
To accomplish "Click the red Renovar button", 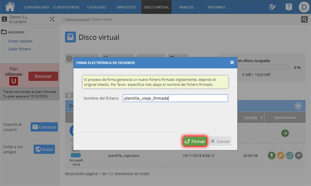I will coord(43,77).
